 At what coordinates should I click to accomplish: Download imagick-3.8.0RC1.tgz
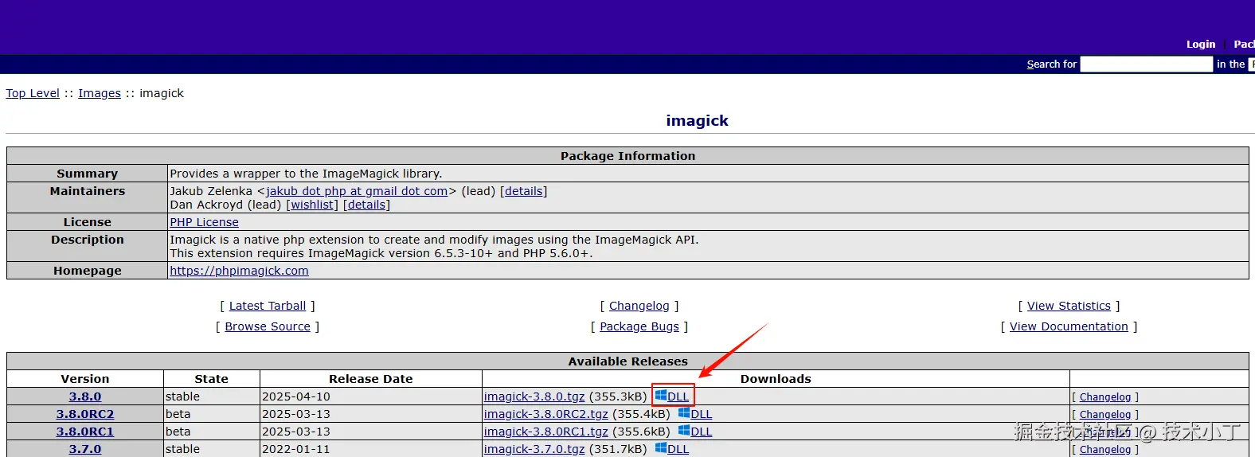click(x=546, y=432)
